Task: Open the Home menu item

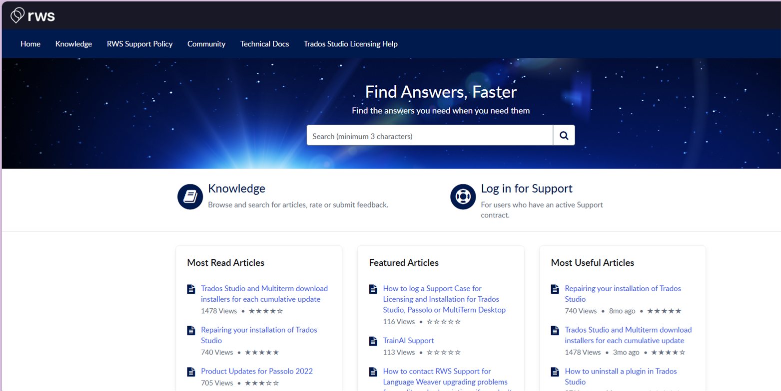Action: pyautogui.click(x=30, y=44)
